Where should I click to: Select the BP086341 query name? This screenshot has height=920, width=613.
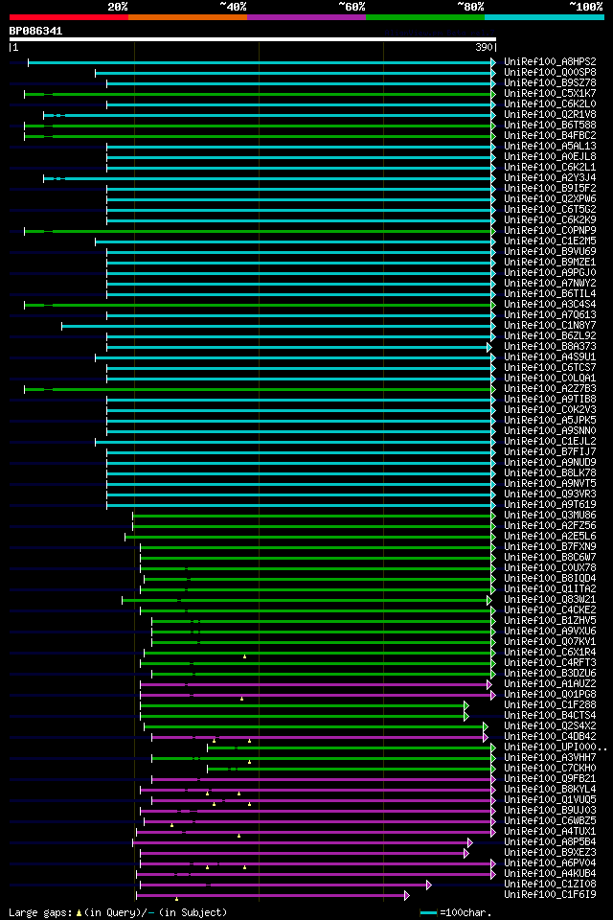(35, 31)
